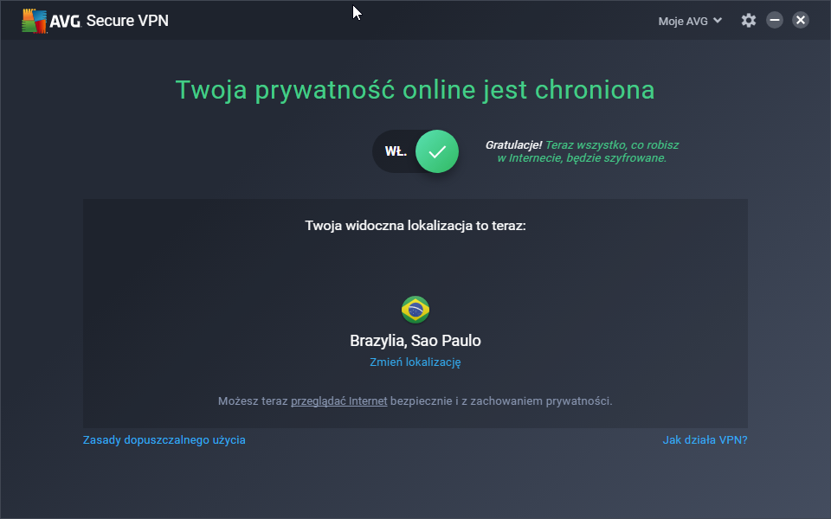Minimize the AVG Secure VPN window
The image size is (831, 519).
(x=775, y=21)
